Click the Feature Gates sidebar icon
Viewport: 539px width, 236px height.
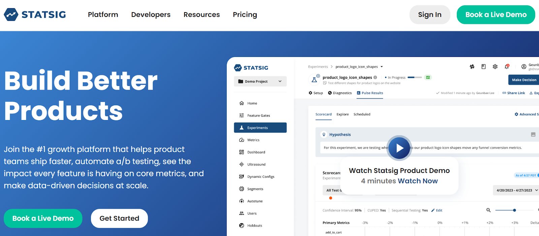coord(242,116)
